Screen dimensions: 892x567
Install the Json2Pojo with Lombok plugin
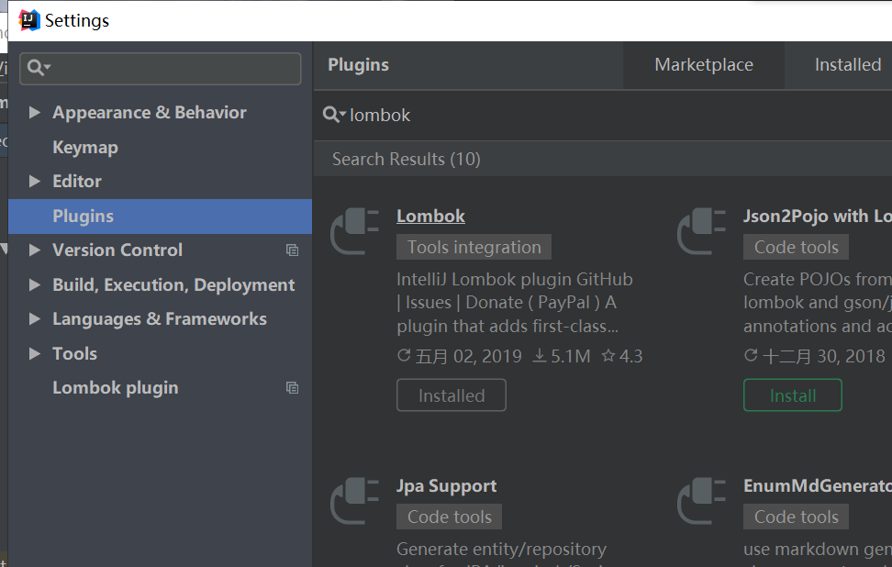pos(793,395)
